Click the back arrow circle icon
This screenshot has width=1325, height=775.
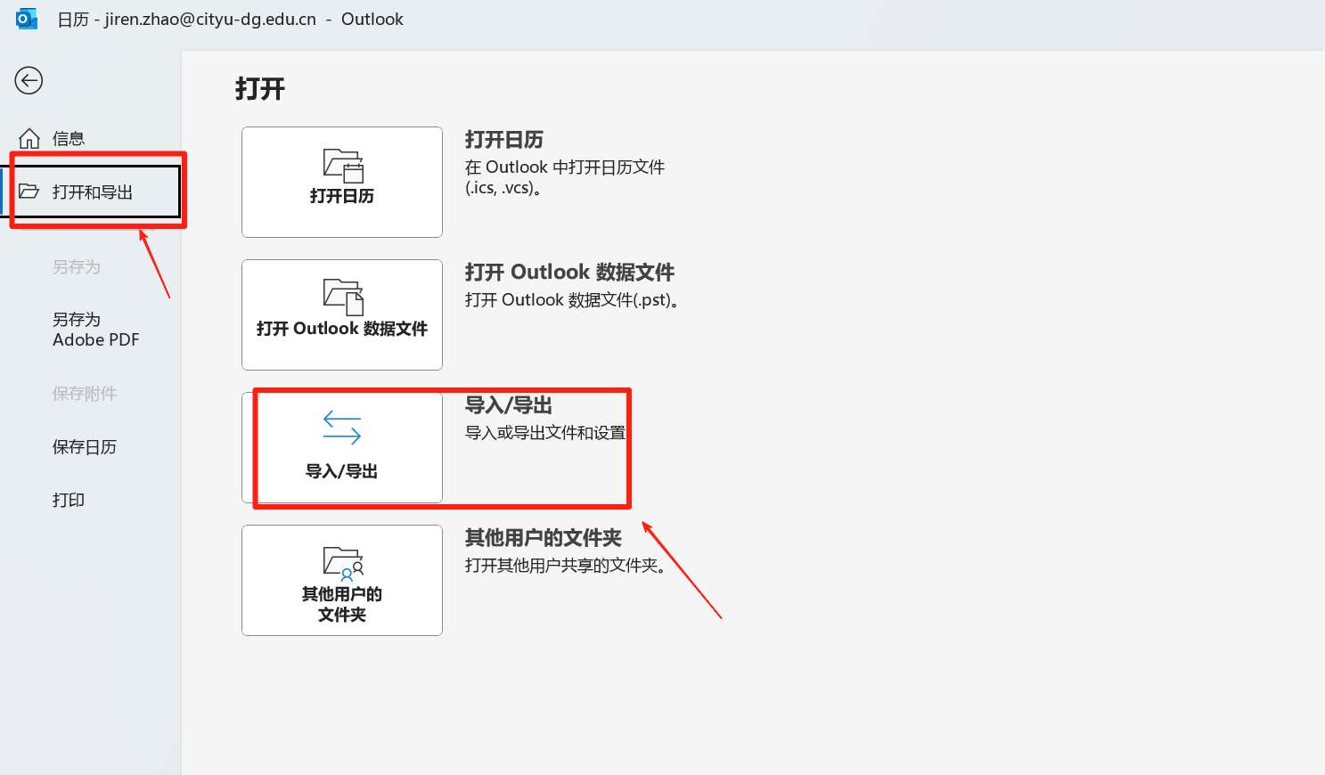[x=29, y=80]
